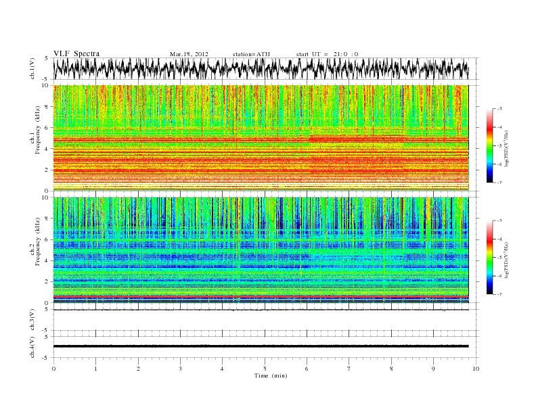This screenshot has height=414, width=536.
Task: Click the "-3" tick on lower colorbar
Action: point(499,221)
